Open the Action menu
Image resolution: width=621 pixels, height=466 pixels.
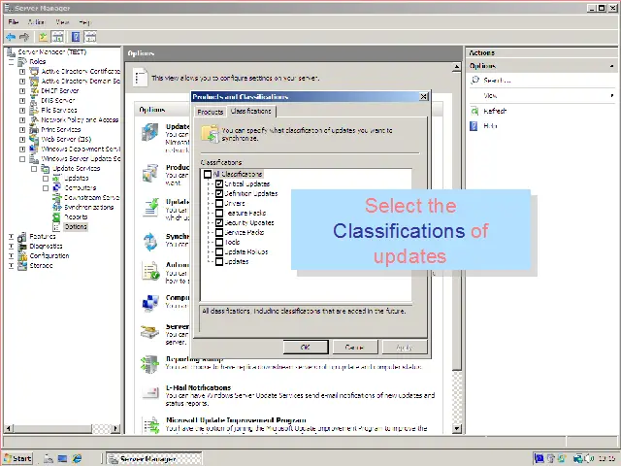[x=36, y=21]
